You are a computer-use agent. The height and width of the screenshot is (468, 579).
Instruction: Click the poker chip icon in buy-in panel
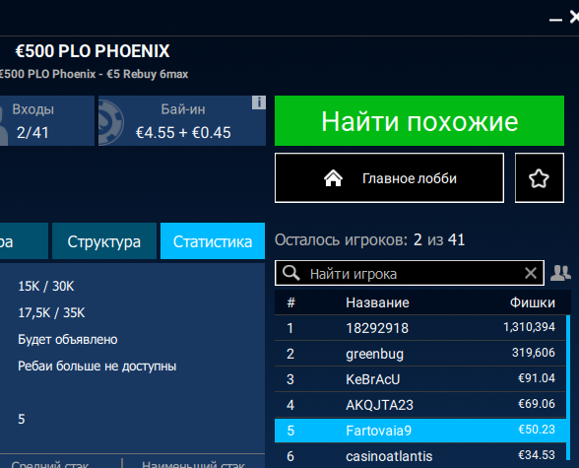coord(110,121)
